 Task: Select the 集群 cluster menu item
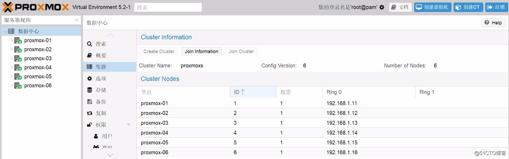point(110,67)
